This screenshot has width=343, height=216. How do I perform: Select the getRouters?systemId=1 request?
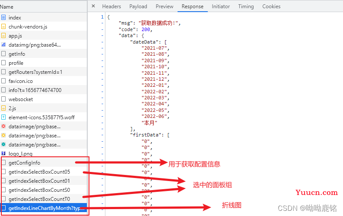tap(43, 72)
